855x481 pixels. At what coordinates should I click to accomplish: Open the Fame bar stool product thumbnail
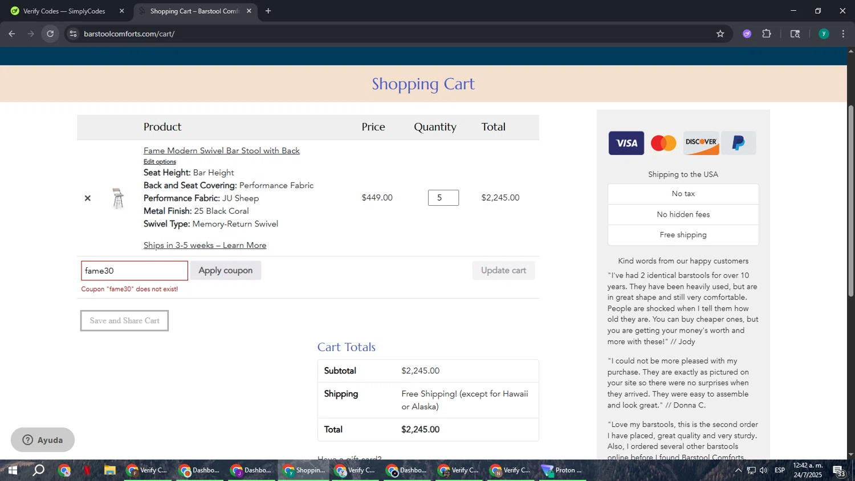118,198
